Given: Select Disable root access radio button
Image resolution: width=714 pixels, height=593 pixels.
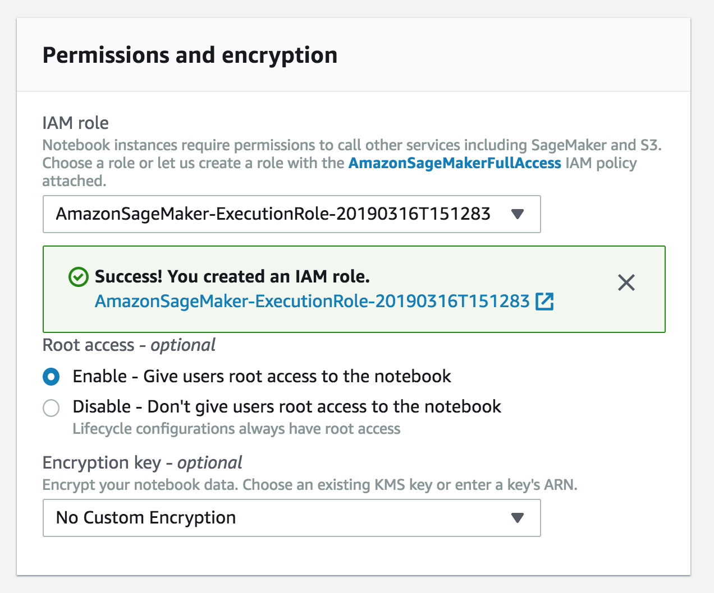Looking at the screenshot, I should coord(51,407).
